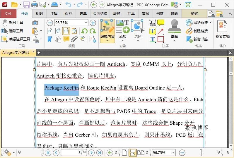Image resolution: width=234 pixels, height=158 pixels.
Task: Switch to the 格式 tab
Action: click(x=194, y=14)
